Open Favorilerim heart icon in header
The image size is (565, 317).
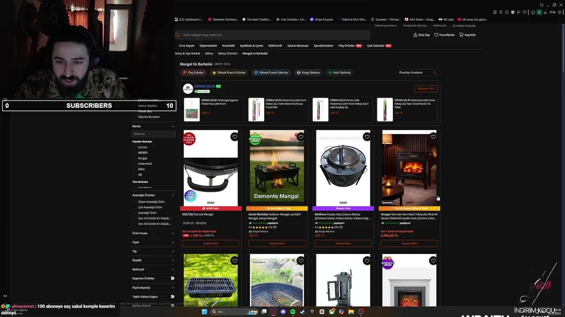click(x=436, y=35)
